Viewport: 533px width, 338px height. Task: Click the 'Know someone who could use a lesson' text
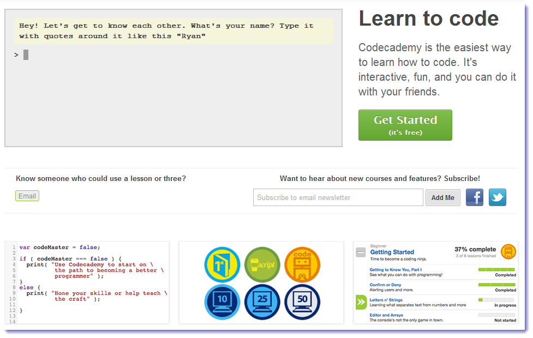(101, 179)
